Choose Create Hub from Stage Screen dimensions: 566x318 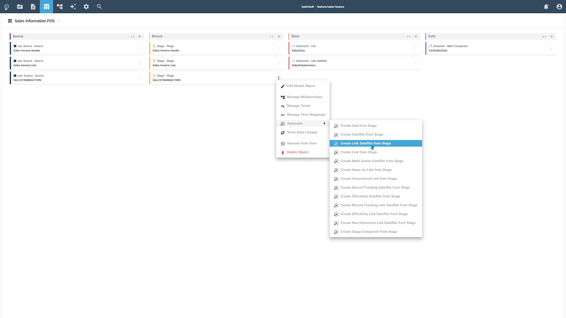click(x=358, y=125)
